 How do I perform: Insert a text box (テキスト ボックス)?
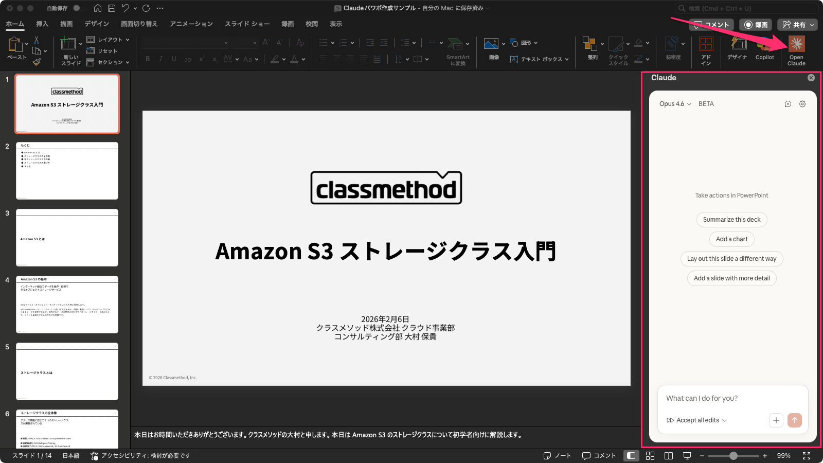click(x=540, y=59)
